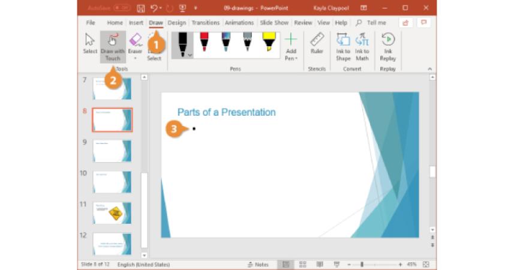Click the Tell me search box
This screenshot has height=270, width=514.
(x=371, y=23)
